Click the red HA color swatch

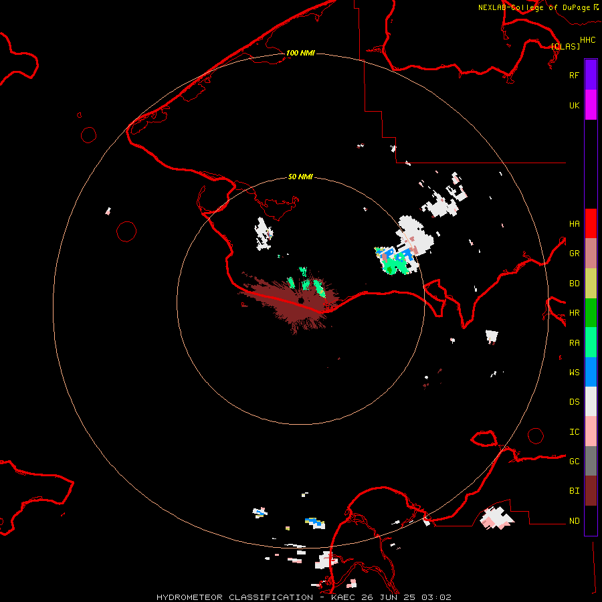coord(591,223)
